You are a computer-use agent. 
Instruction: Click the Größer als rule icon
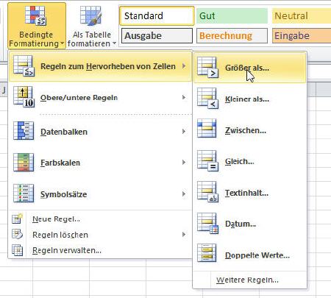(x=207, y=68)
